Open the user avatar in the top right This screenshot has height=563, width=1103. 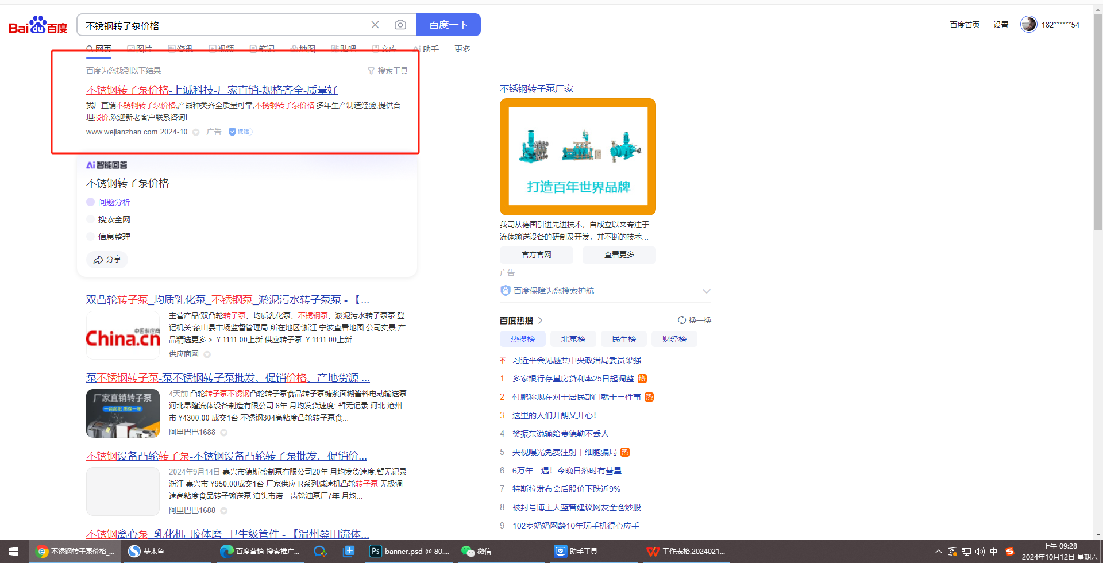[1028, 24]
